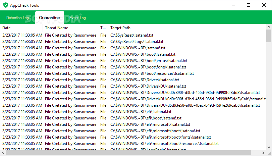Select path ending efi\microsoft\boot\!satana!.txt
The height and width of the screenshot is (156, 272).
pyautogui.click(x=155, y=131)
